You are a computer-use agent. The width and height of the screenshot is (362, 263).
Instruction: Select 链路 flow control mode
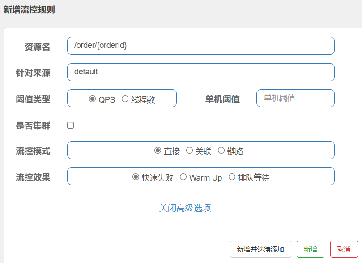tap(221, 151)
